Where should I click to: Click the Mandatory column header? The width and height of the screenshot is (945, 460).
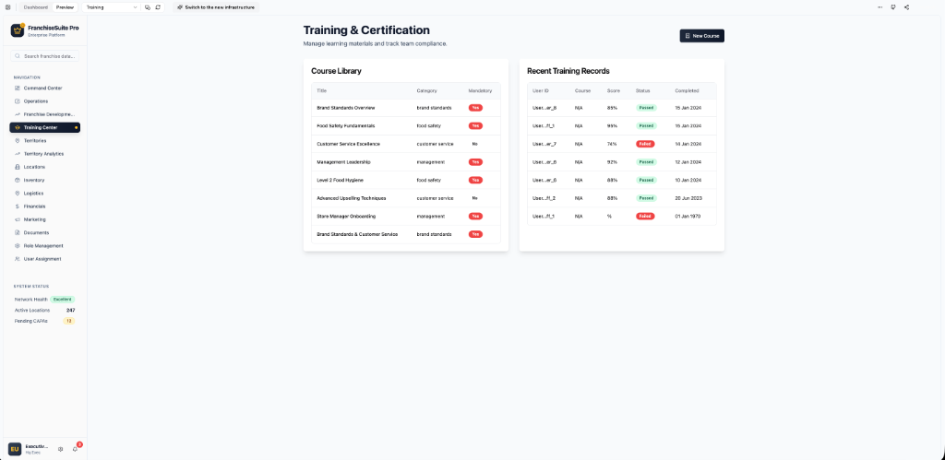point(480,91)
